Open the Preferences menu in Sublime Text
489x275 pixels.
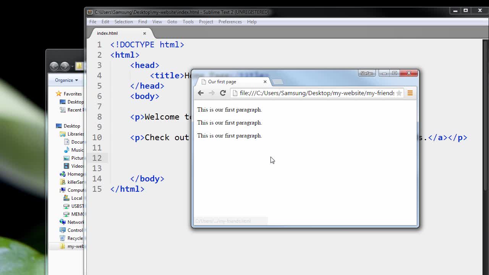click(x=230, y=22)
